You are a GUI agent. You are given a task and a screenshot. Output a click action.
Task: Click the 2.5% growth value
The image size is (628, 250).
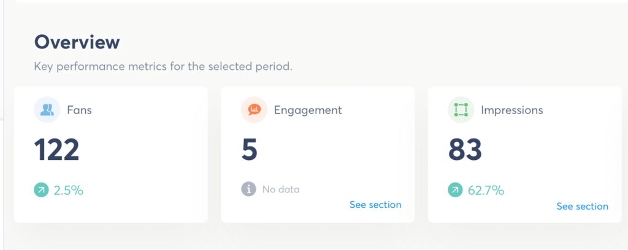[x=69, y=191]
